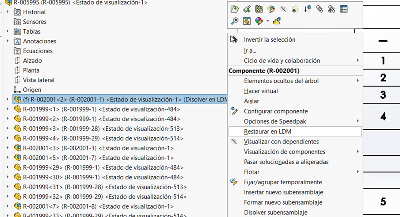
Task: Expand the R-002001<7> tree node
Action: (8, 206)
